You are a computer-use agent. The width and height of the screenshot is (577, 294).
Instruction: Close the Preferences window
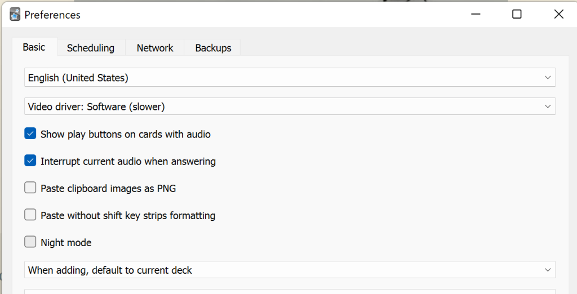[x=558, y=15]
